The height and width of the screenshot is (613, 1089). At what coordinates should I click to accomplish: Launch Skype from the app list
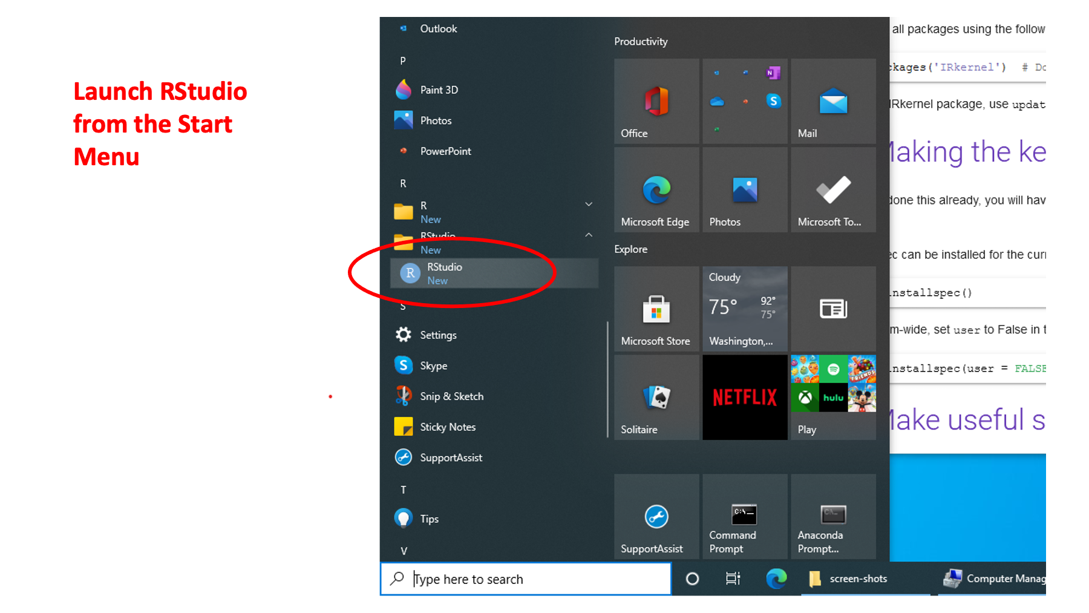(493, 366)
